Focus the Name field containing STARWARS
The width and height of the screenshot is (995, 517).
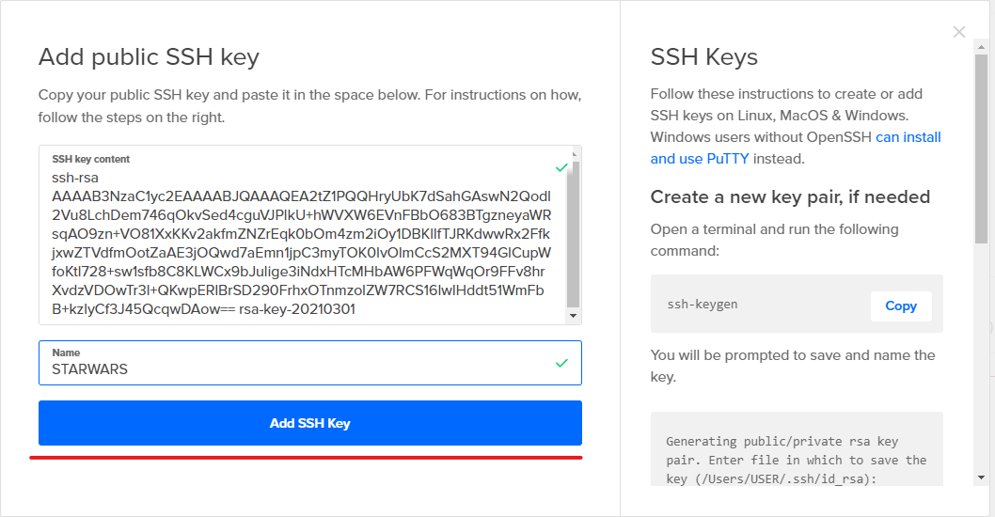pos(309,363)
